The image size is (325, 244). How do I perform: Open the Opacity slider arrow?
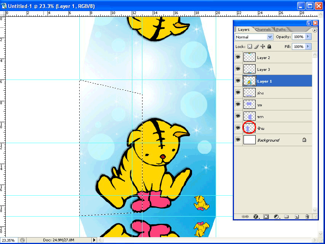(x=308, y=37)
